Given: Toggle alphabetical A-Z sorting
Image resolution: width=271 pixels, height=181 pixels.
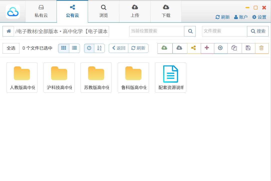Looking at the screenshot, I should click(99, 48).
